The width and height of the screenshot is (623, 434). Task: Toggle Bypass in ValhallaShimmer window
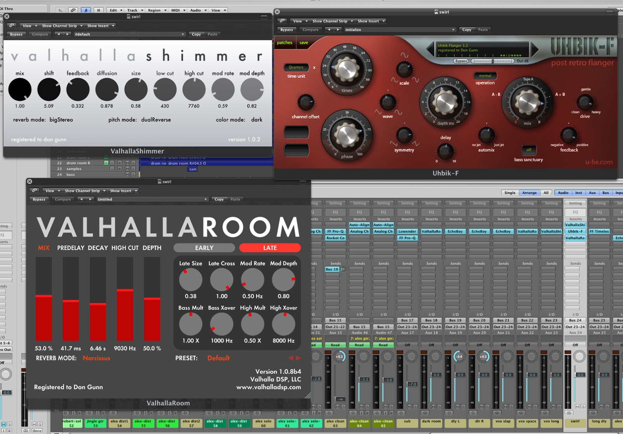click(16, 34)
